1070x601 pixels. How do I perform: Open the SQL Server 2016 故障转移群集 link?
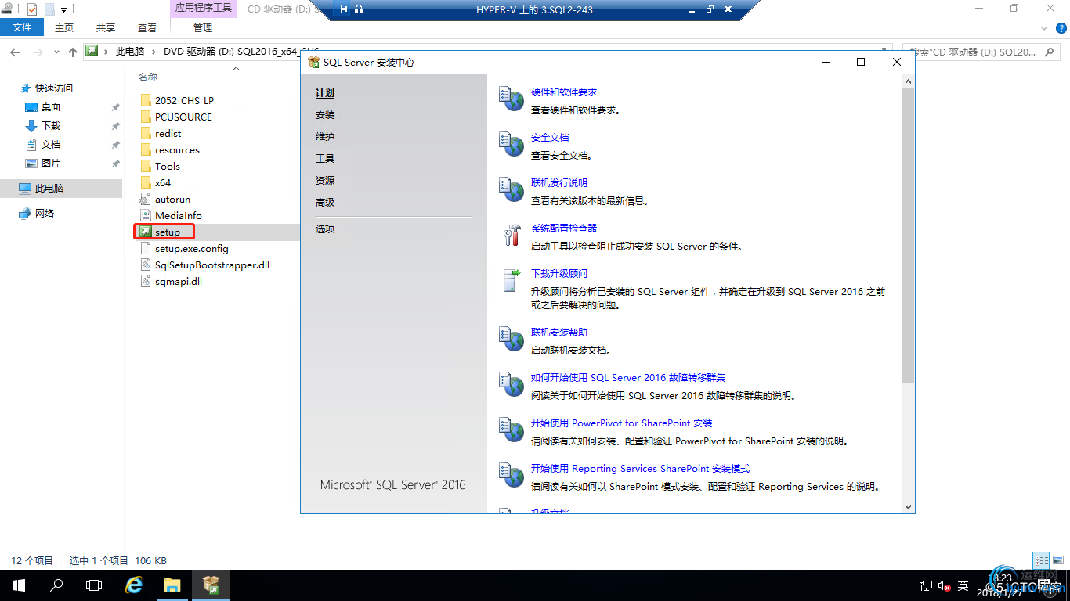[628, 378]
